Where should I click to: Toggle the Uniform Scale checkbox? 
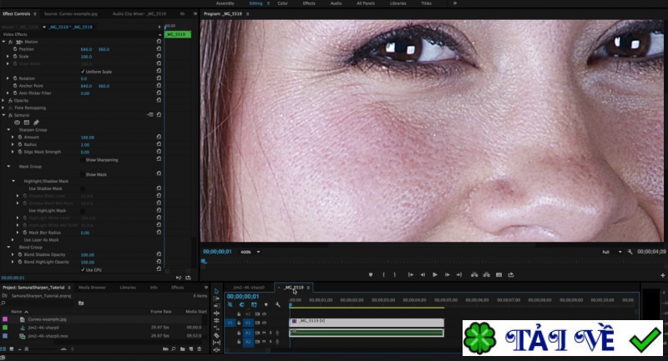click(x=83, y=71)
